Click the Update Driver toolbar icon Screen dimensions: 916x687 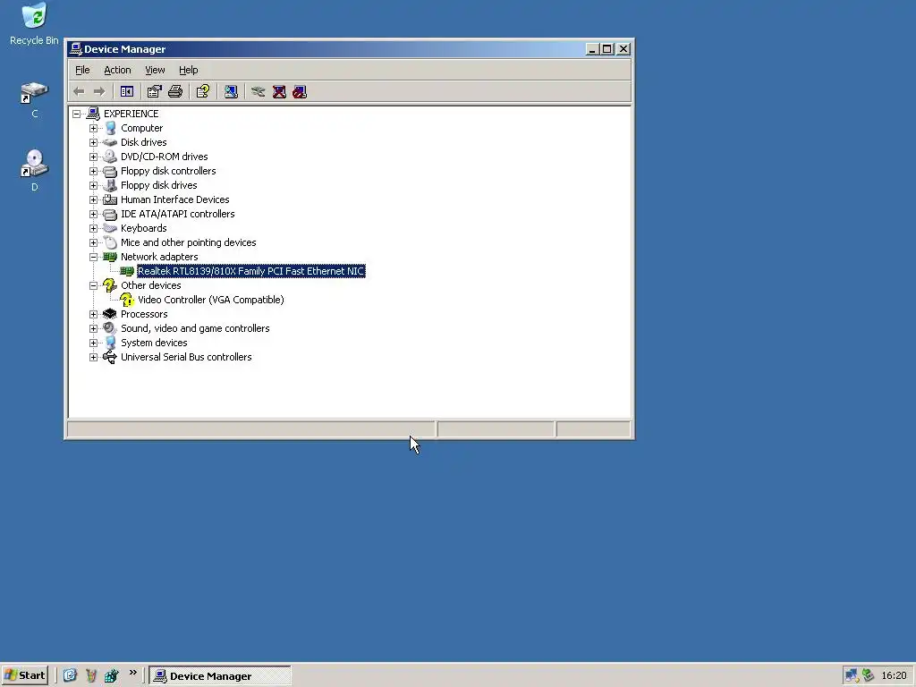coord(259,92)
